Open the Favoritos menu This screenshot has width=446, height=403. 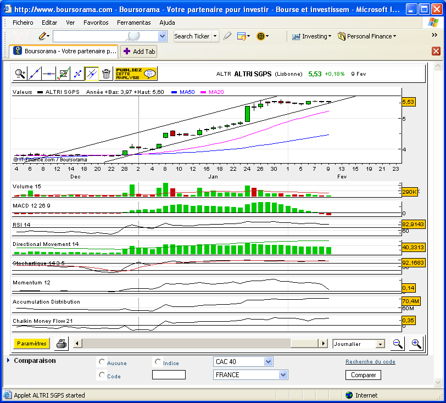(x=96, y=23)
